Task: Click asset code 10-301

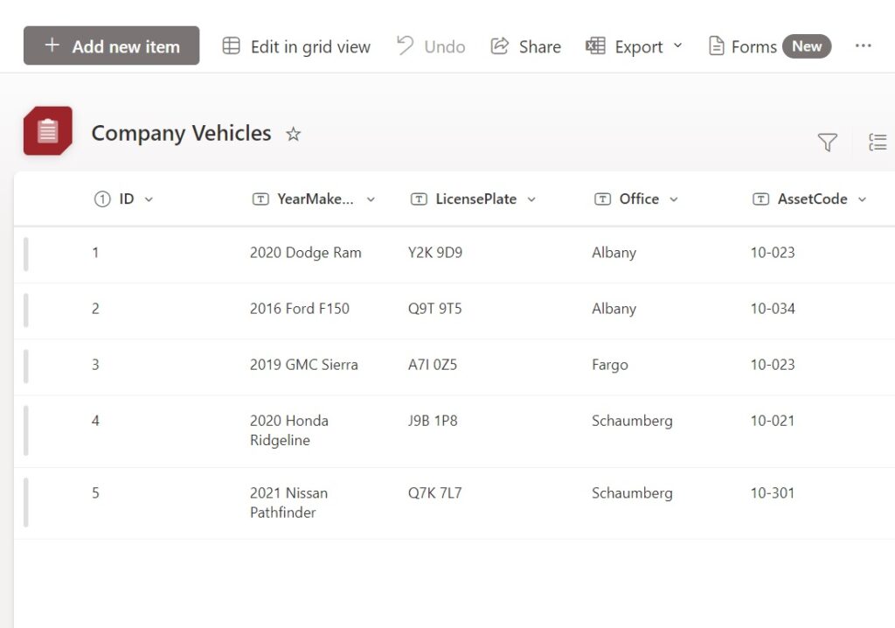Action: [773, 492]
